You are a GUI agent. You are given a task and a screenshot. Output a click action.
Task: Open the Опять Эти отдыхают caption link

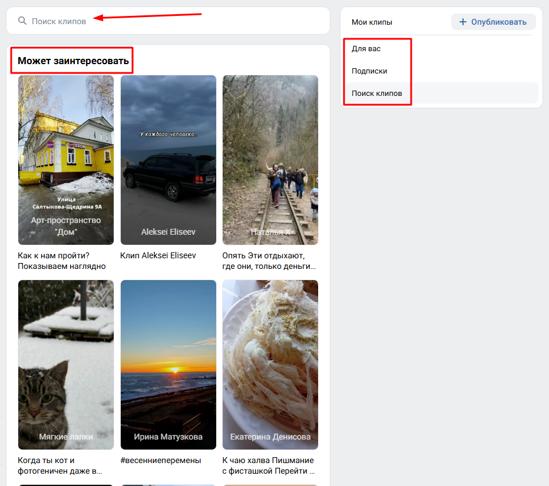(269, 261)
